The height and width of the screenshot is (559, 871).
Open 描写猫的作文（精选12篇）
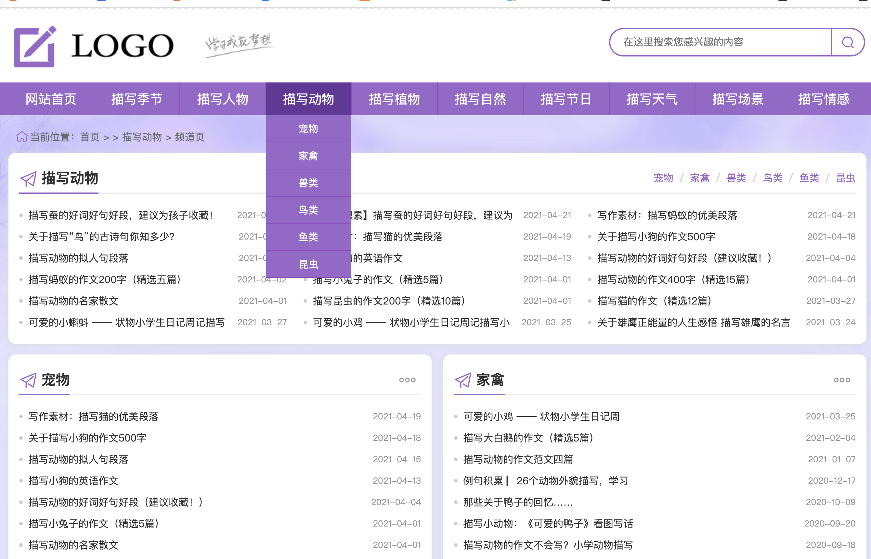coord(655,301)
